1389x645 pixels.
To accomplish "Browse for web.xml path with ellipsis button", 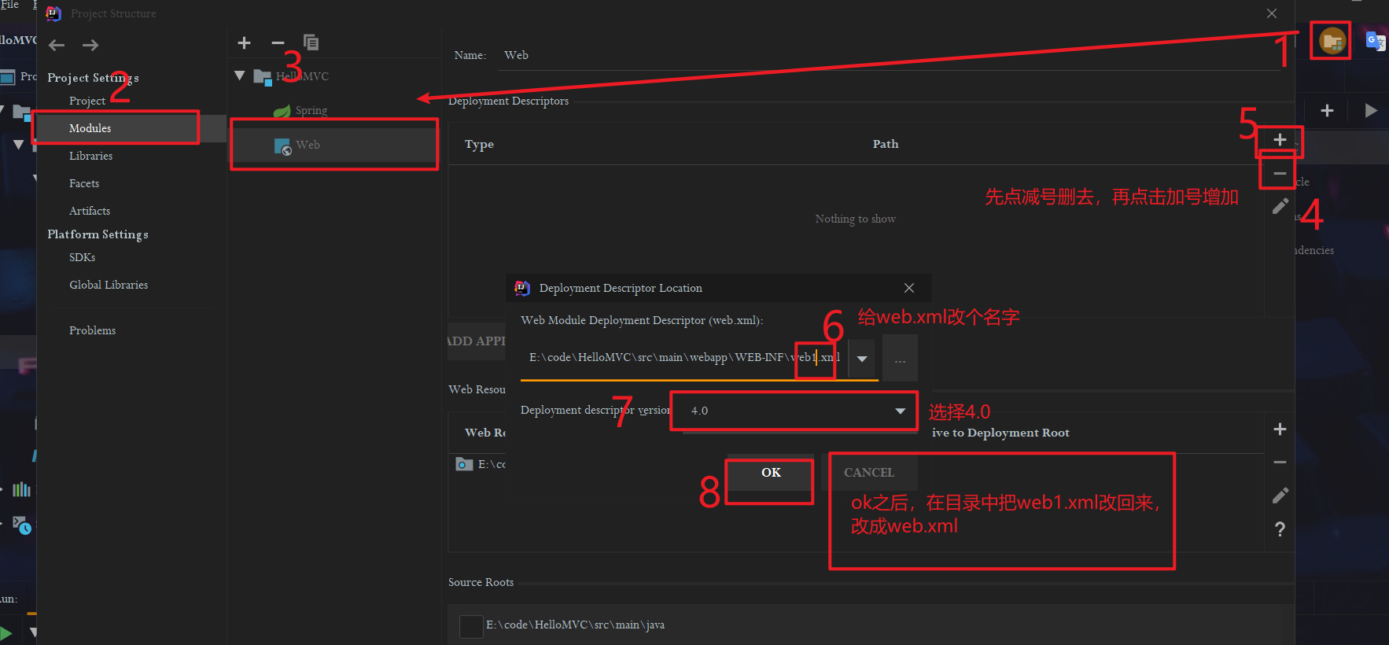I will [x=900, y=358].
